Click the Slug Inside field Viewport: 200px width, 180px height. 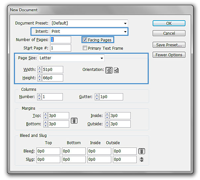99,159
